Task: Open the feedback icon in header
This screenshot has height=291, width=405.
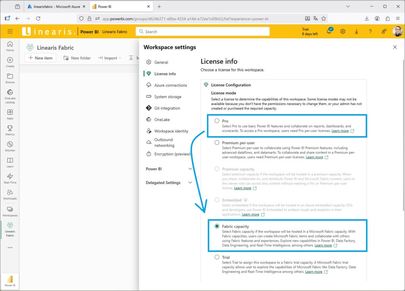Action: click(x=384, y=31)
